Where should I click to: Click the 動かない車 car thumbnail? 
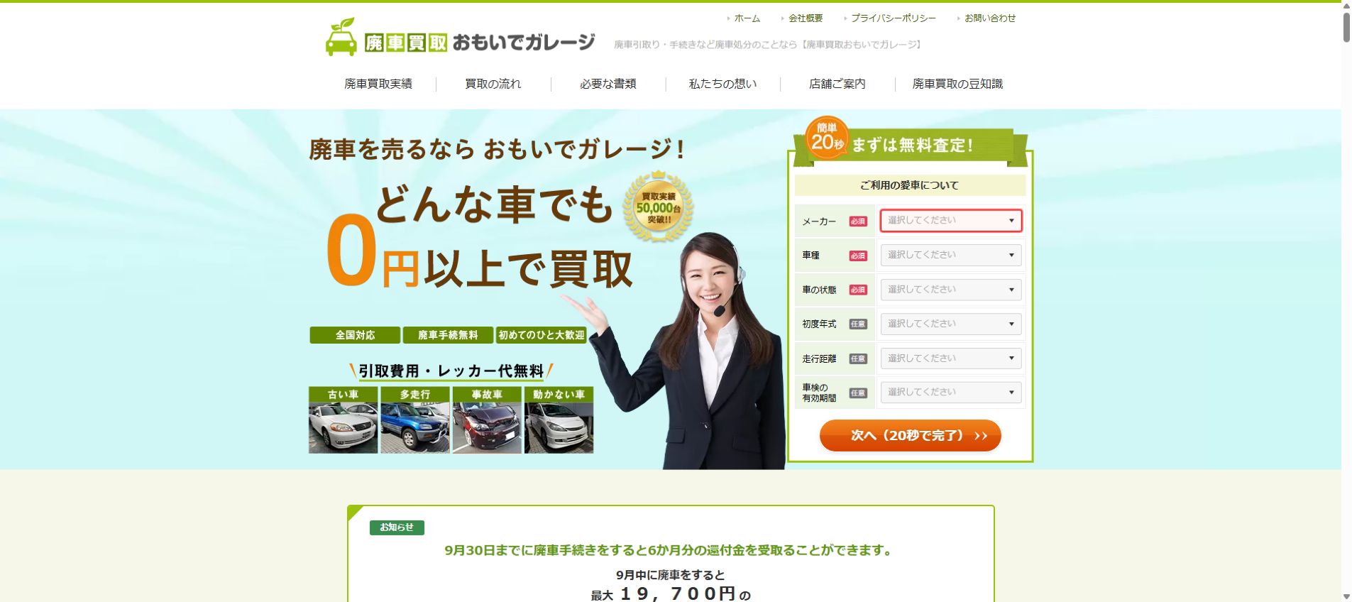[559, 420]
